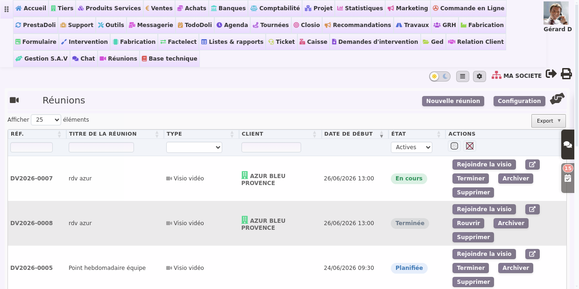Open external link icon for DV2026-0007
The image size is (579, 289).
pos(532,165)
